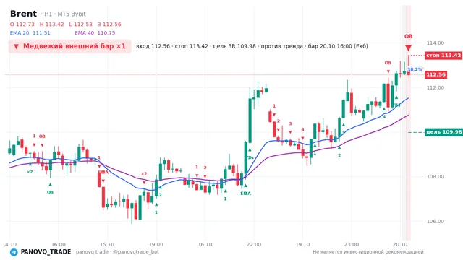Click the open value 'O 112.73'
The image size is (463, 260).
click(22, 24)
